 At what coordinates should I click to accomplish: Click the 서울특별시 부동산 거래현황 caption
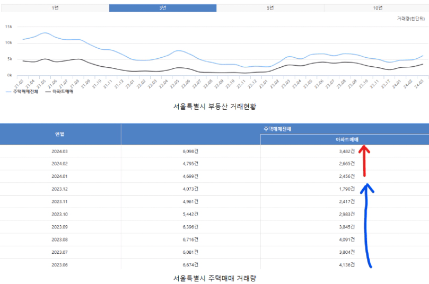coord(214,106)
